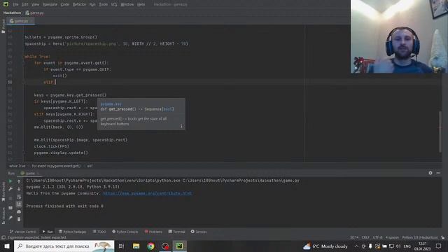
Task: Pin the Run tab with pin icon
Action: pos(10,218)
